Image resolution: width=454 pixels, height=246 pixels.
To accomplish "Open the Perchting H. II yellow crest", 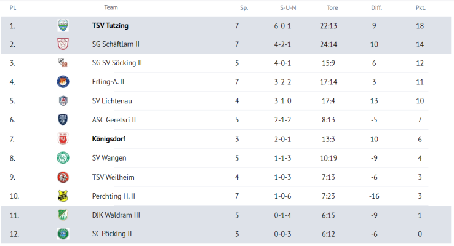I will (63, 196).
